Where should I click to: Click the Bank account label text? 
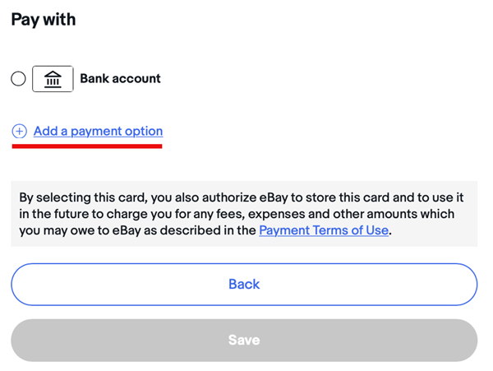click(x=120, y=79)
